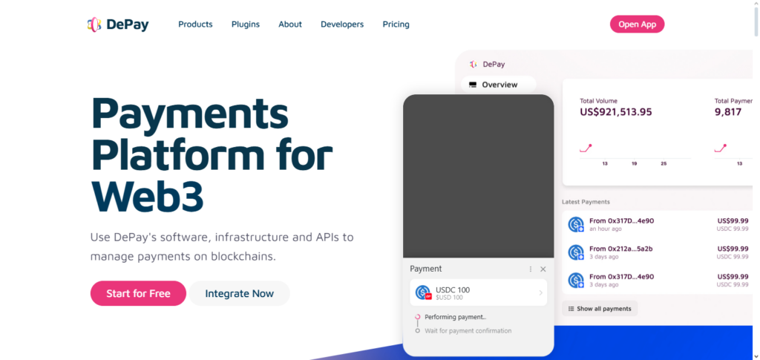Open the Plugins menu
Screen dimensions: 760x360
point(246,24)
